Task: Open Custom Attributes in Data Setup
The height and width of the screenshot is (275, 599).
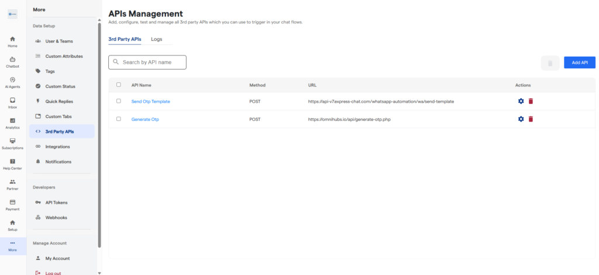Action: [62, 56]
